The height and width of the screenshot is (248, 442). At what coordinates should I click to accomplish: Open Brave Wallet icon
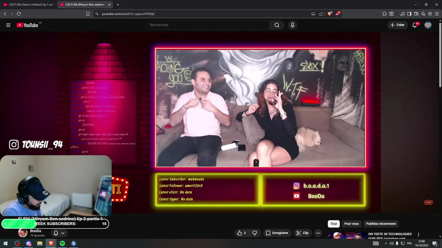pos(416,14)
